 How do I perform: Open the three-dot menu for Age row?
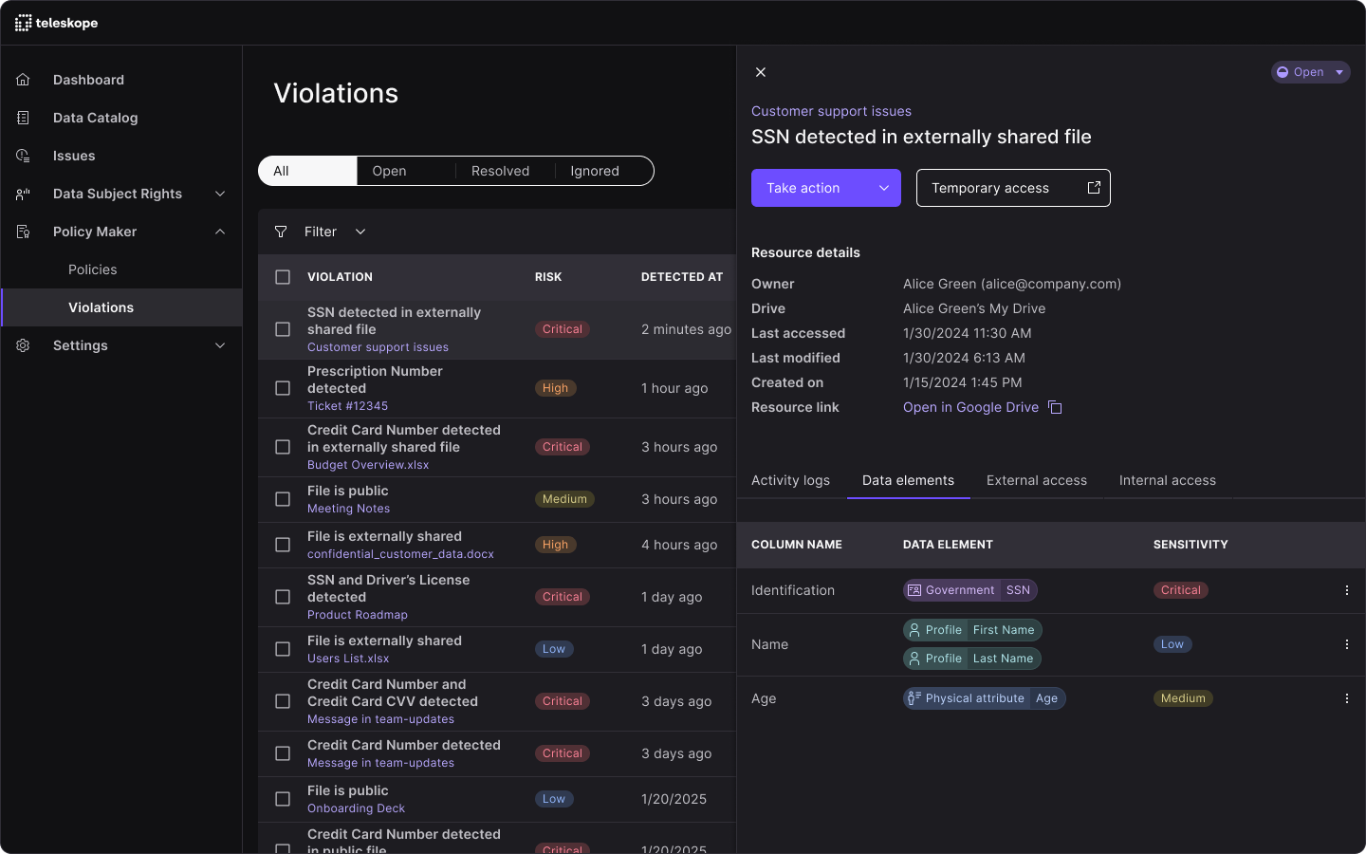coord(1347,698)
